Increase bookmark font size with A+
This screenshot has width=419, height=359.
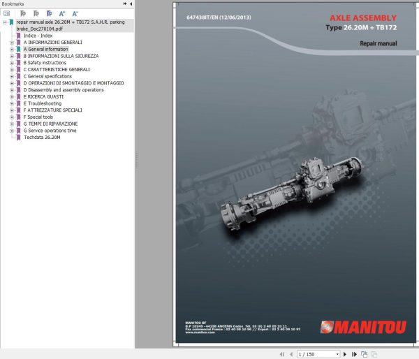[x=62, y=13]
